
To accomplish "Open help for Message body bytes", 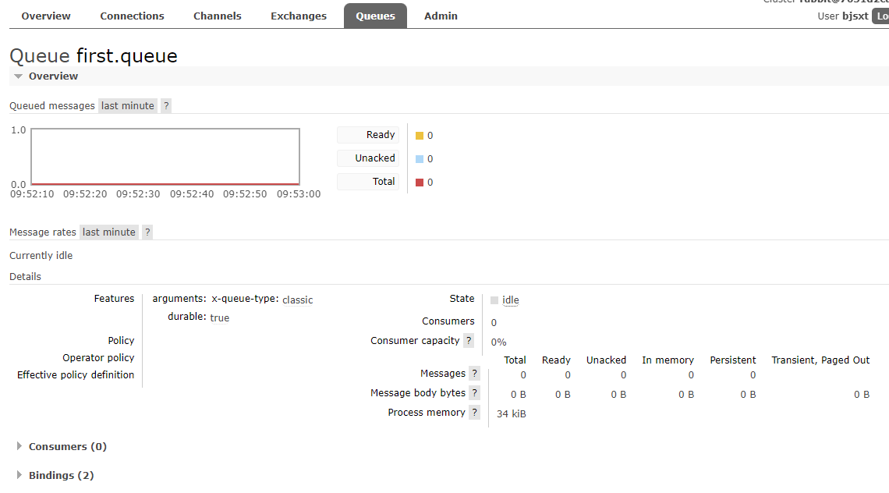I will (475, 392).
